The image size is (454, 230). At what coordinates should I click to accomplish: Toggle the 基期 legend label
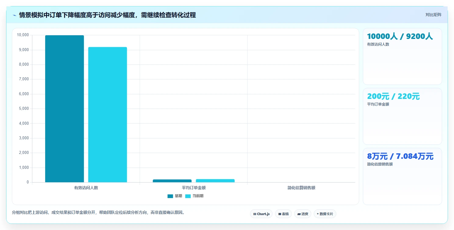178,196
